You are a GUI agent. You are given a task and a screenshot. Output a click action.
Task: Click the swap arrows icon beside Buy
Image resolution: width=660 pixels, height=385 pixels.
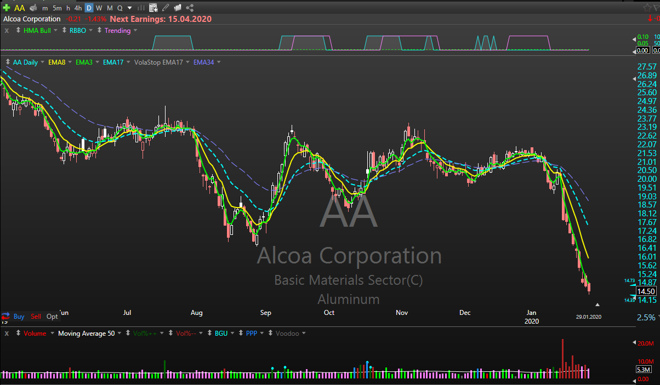5,316
